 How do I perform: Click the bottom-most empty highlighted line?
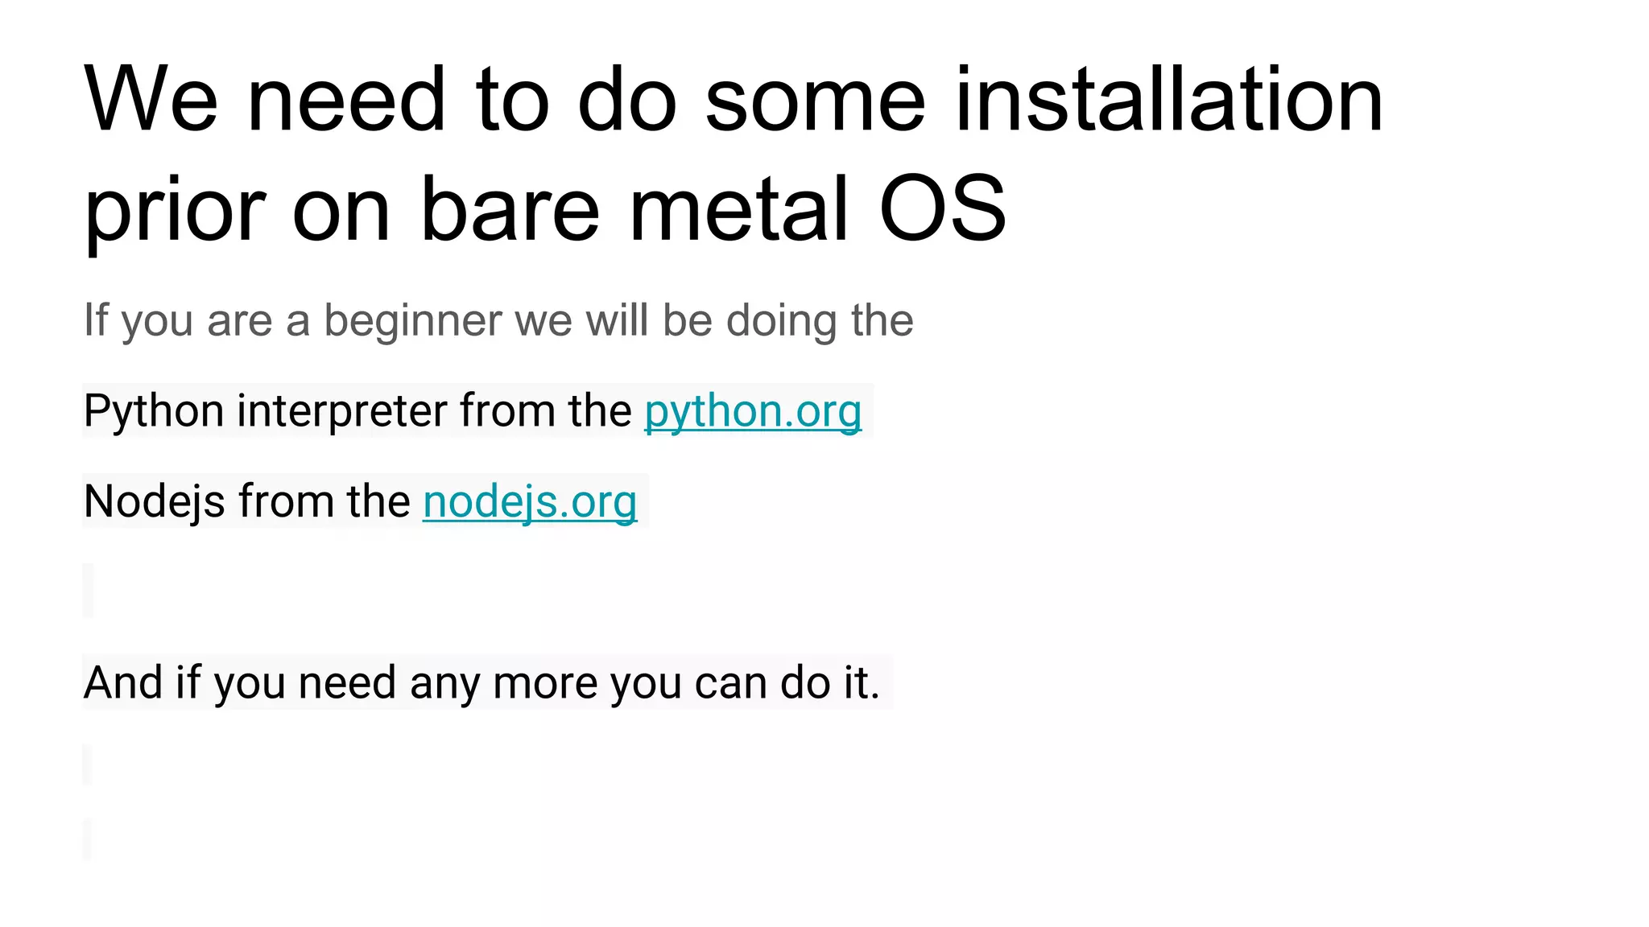tap(88, 839)
